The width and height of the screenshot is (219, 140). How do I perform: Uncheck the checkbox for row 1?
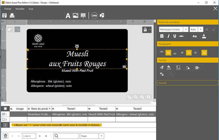[x=4, y=114]
